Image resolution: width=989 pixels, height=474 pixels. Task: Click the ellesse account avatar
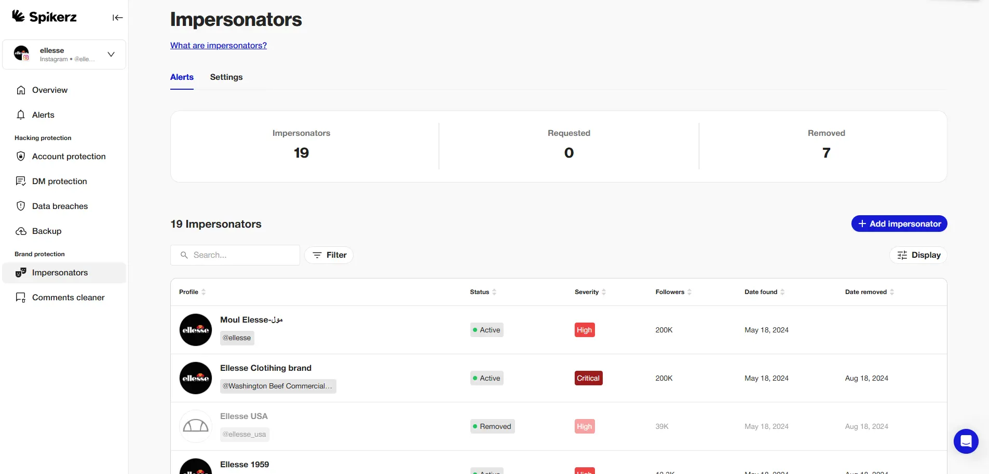coord(21,53)
